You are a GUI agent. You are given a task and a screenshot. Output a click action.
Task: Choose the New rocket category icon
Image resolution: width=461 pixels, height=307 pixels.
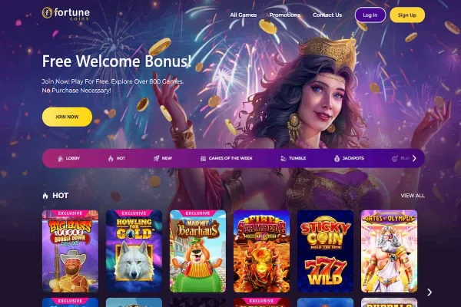157,158
